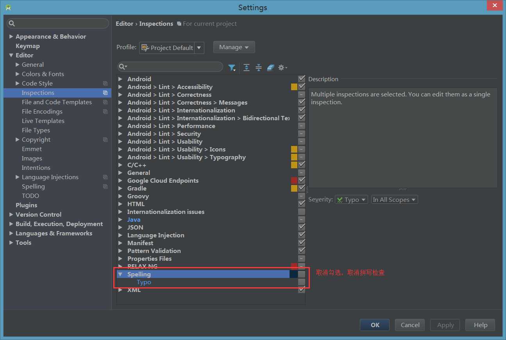The width and height of the screenshot is (506, 340).
Task: Click the severity color swatch for C/C++
Action: coord(294,165)
